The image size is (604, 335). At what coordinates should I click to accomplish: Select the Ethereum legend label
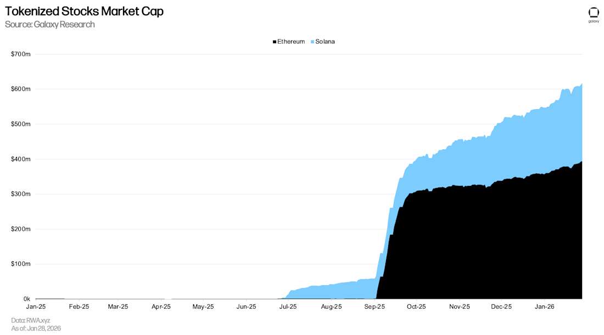click(x=291, y=42)
